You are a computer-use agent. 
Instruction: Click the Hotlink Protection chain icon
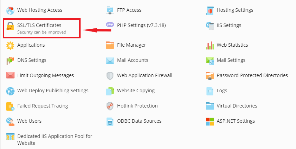click(110, 106)
